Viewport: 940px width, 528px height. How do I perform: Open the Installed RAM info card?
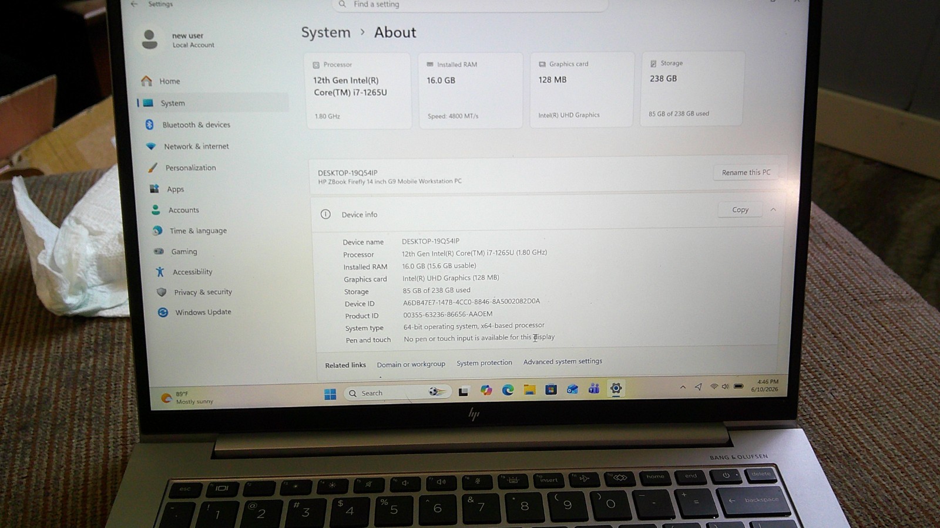click(470, 90)
